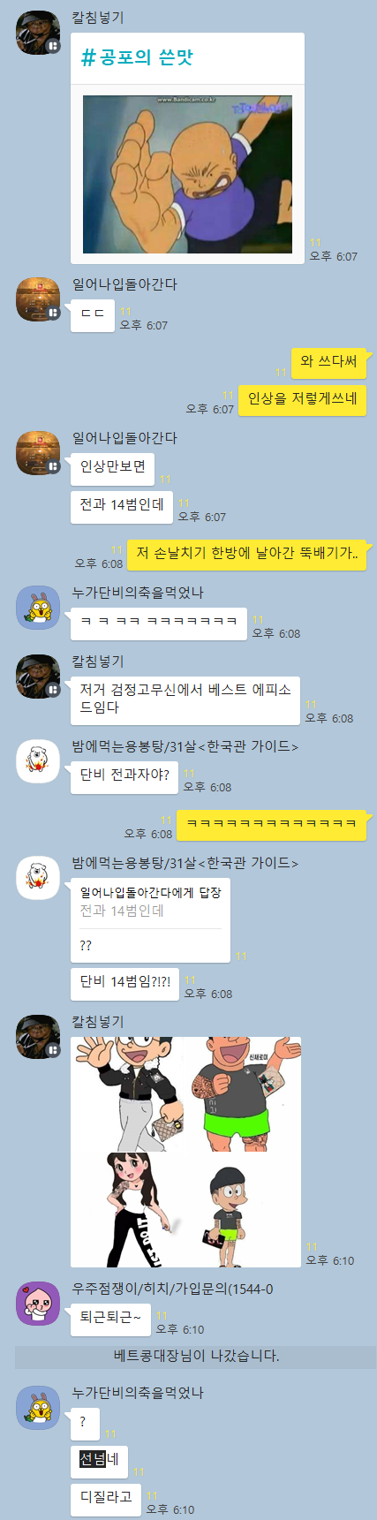This screenshot has width=377, height=1520.
Task: View the four cartoon characters image
Action: point(185,1153)
